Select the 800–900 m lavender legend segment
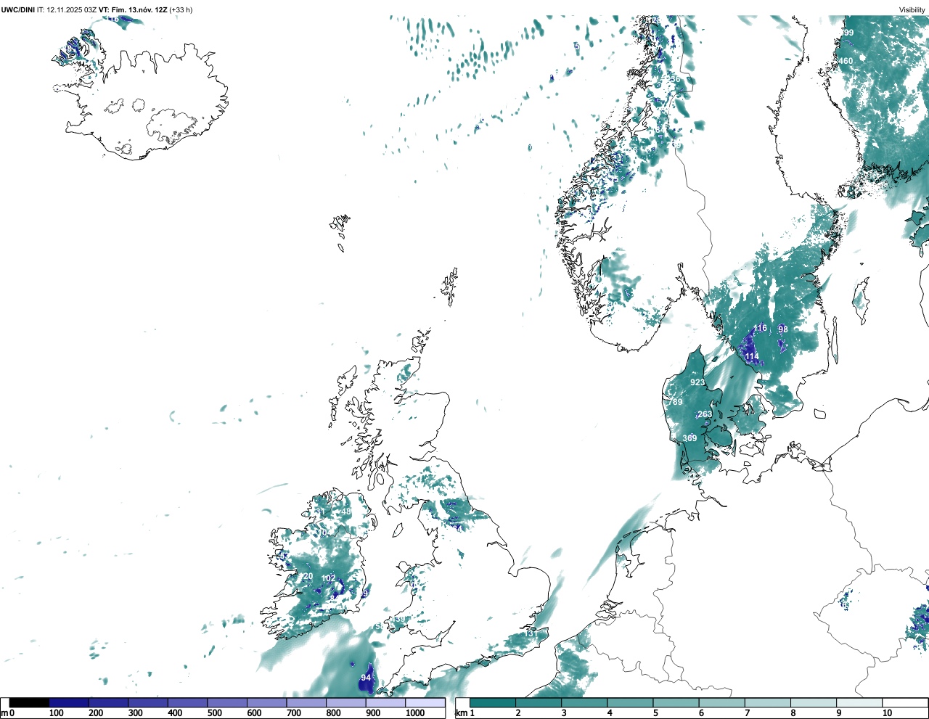Image resolution: width=929 pixels, height=719 pixels. click(x=346, y=702)
